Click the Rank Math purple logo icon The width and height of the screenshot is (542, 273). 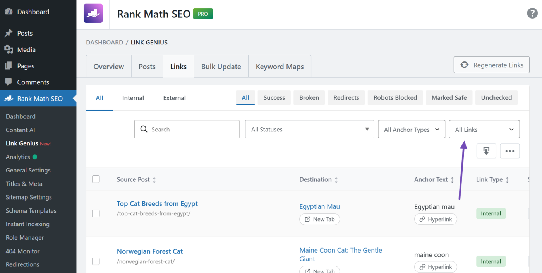pyautogui.click(x=93, y=13)
